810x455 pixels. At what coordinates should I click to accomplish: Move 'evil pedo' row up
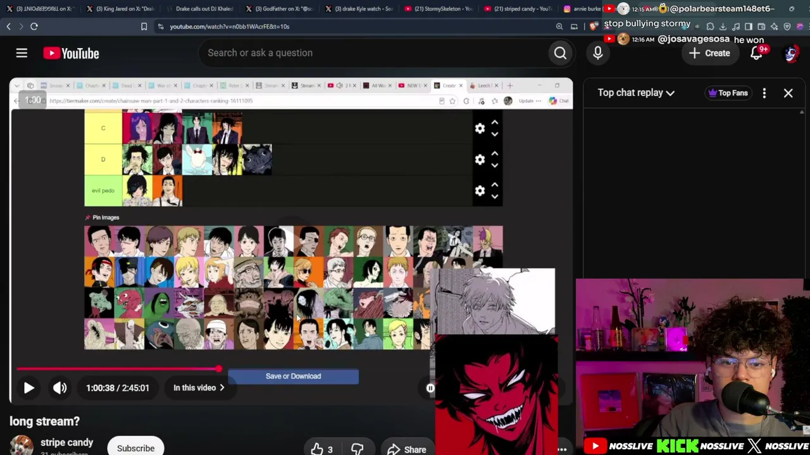click(495, 185)
